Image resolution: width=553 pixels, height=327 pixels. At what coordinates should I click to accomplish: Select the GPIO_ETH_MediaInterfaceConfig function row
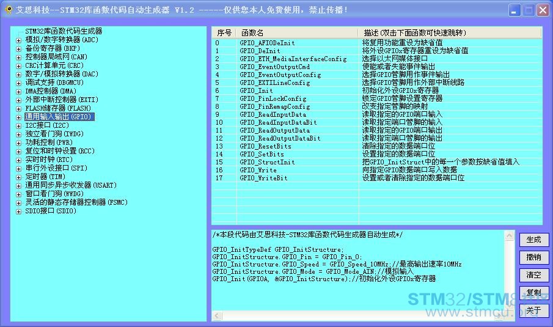click(376, 59)
